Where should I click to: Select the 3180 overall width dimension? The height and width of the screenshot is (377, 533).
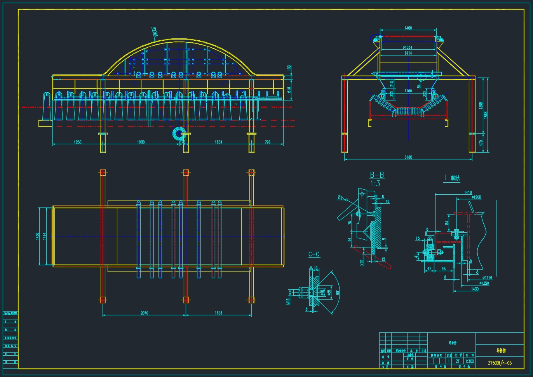[x=408, y=157]
